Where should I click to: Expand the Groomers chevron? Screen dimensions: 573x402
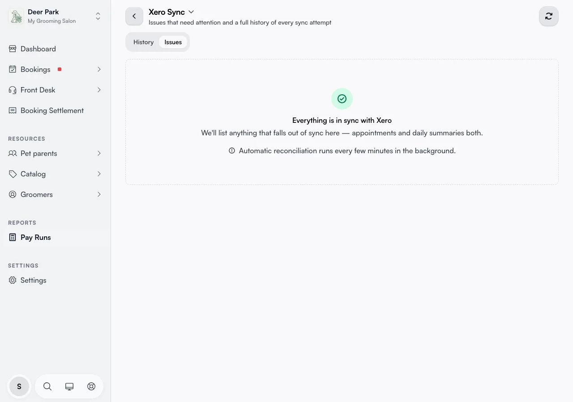(x=99, y=194)
